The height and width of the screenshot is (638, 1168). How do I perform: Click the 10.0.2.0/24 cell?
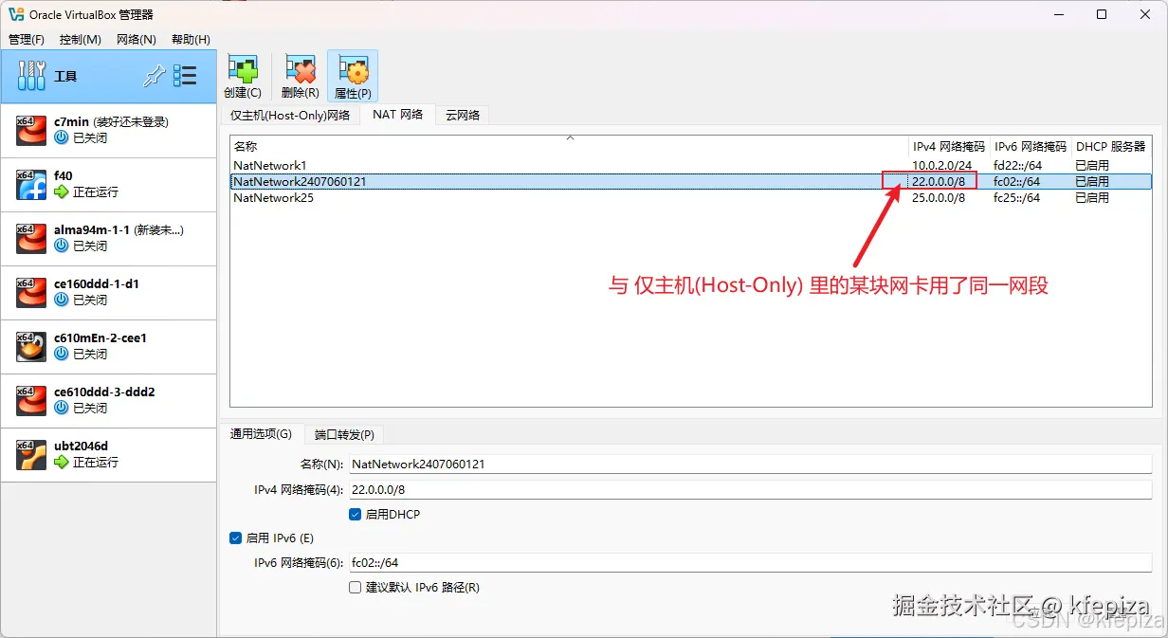[941, 165]
